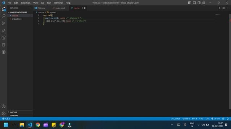Split the editor to the right
Viewport: 231px width, 129px height.
click(x=224, y=8)
